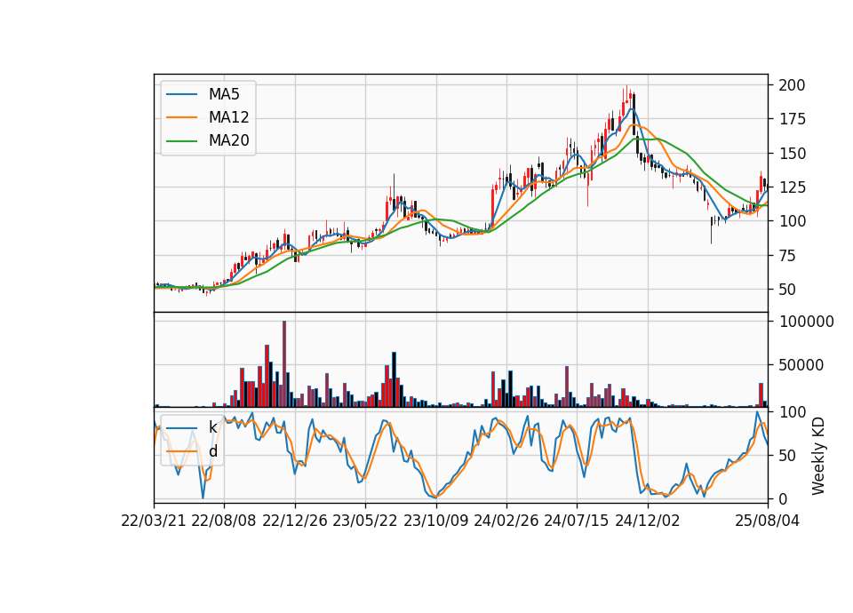853x613 pixels.
Task: Click the 100000 volume axis label
Action: [x=807, y=322]
